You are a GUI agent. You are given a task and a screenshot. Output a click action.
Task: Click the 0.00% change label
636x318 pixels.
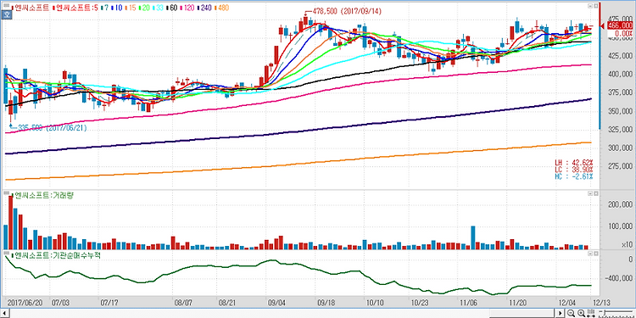(x=624, y=33)
